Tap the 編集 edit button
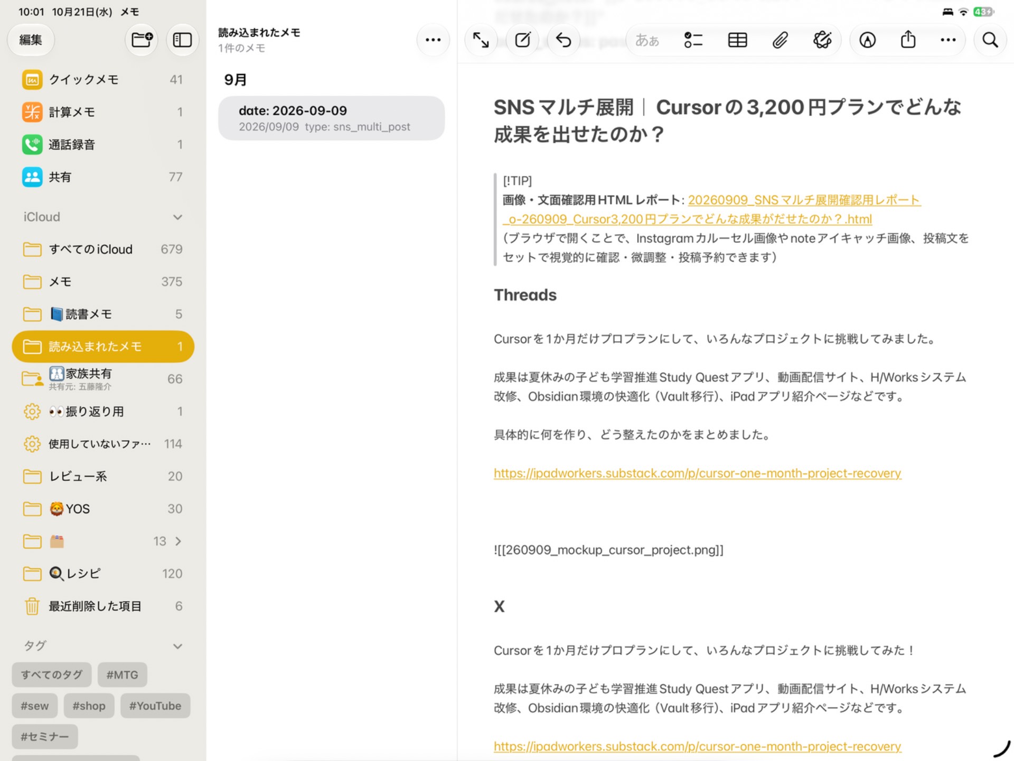 [31, 40]
